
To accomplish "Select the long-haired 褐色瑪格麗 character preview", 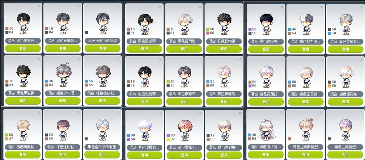I will click(x=266, y=130).
